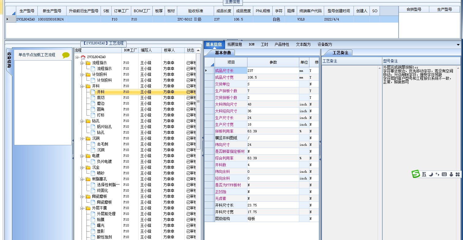
Task: Click the red house icon of 2V3L804ZA0
Action: [83, 57]
